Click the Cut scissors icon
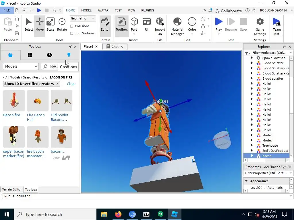 point(17,26)
